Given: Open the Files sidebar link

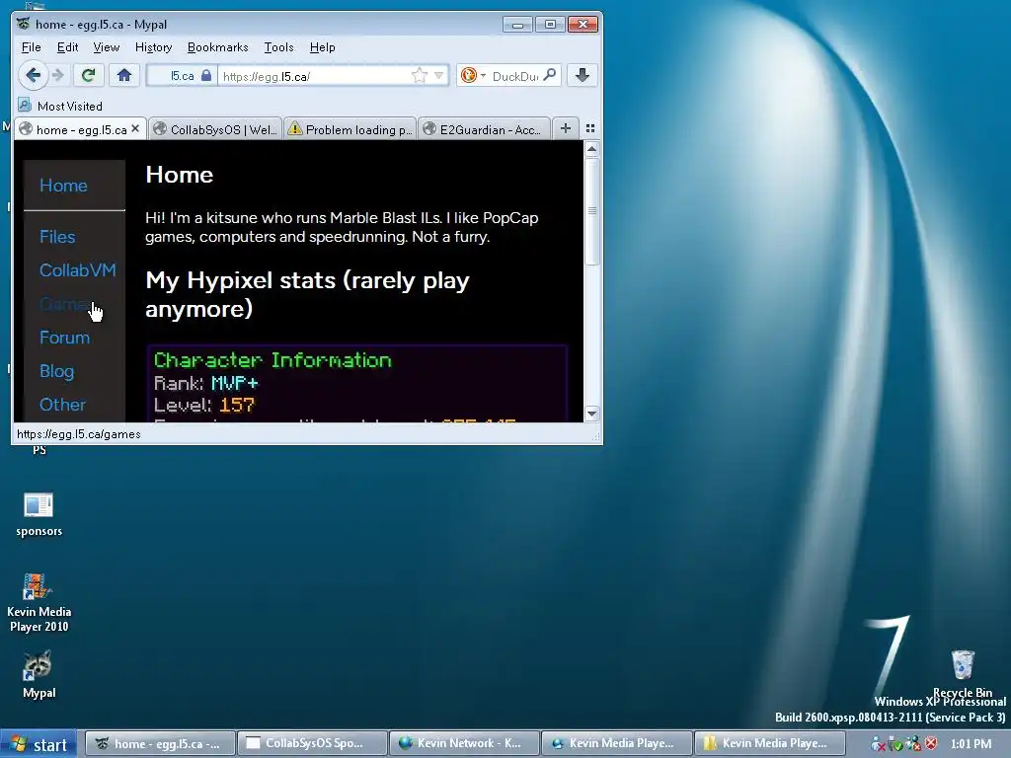Looking at the screenshot, I should (x=57, y=237).
